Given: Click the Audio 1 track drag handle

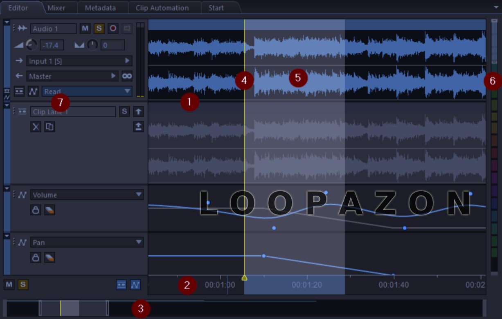Looking at the screenshot, I should [x=14, y=28].
